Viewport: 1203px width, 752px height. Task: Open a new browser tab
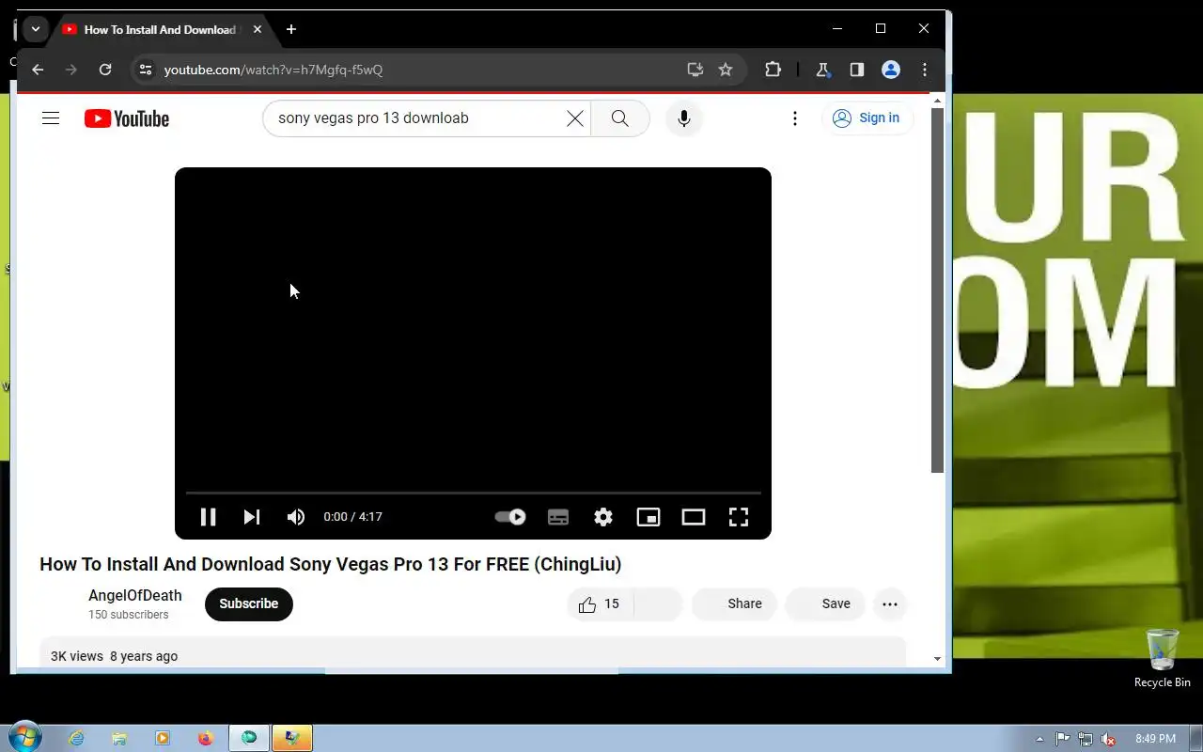(291, 29)
